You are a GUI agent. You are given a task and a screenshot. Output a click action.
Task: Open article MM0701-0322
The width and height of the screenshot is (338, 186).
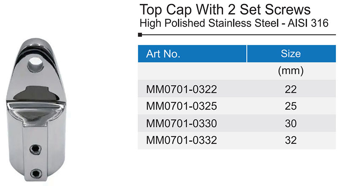(181, 89)
